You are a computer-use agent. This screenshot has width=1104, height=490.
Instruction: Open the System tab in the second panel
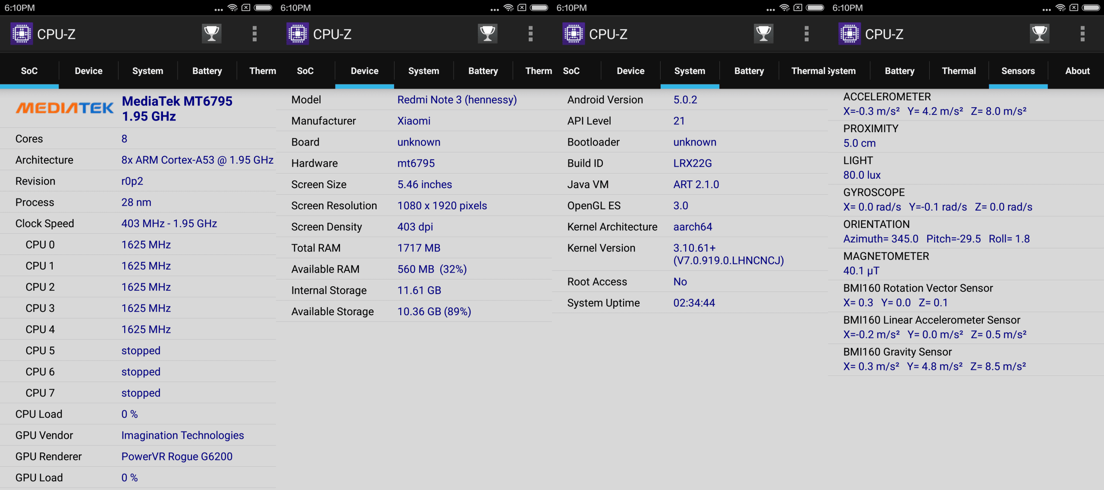pos(424,71)
